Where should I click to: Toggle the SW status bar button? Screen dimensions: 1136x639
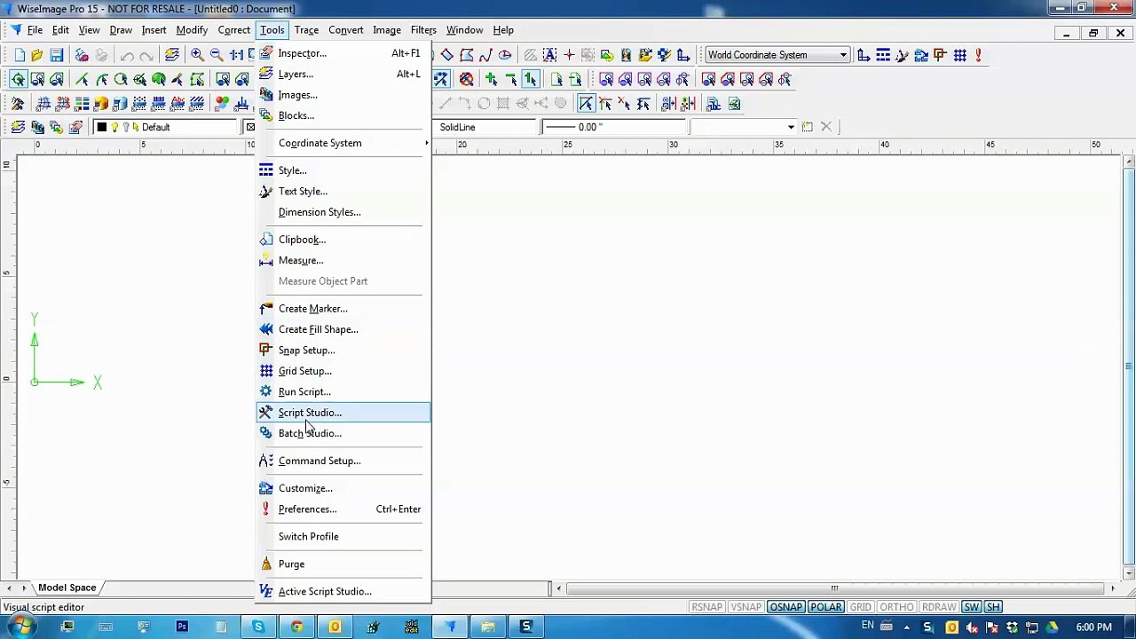[971, 607]
